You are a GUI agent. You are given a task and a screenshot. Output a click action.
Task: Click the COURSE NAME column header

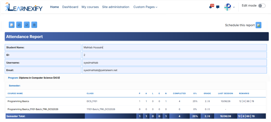(15, 94)
